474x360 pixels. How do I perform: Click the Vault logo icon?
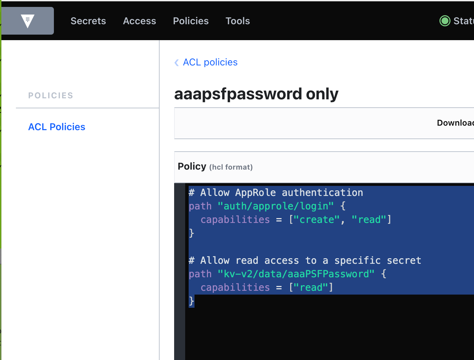[28, 21]
